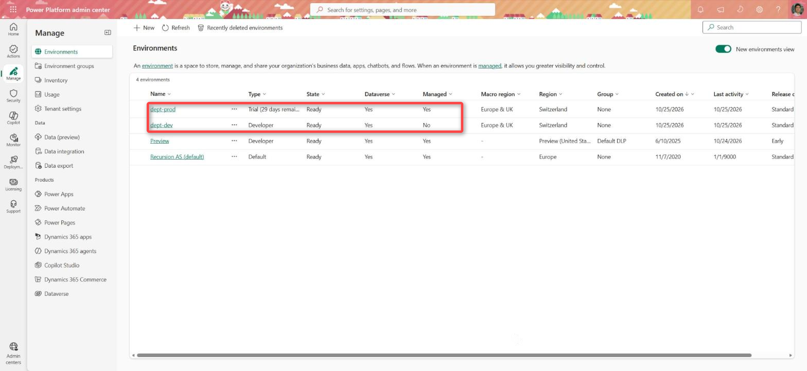Open Security in the left rail
Screen dimensions: 807x371
[13, 96]
